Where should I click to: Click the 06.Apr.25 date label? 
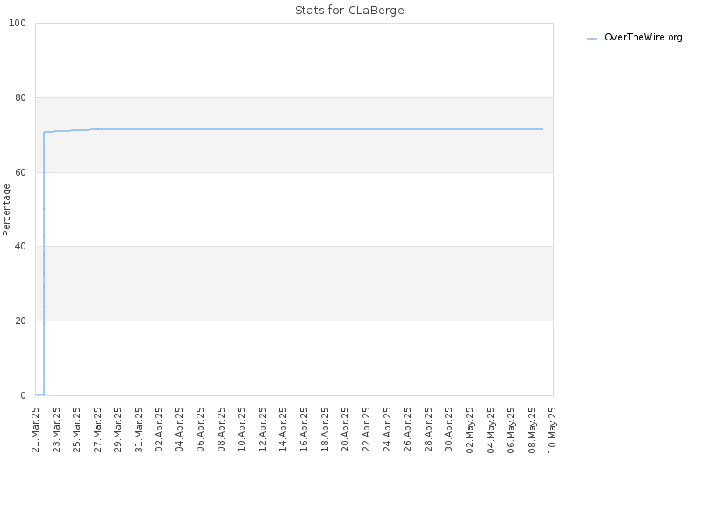201,430
